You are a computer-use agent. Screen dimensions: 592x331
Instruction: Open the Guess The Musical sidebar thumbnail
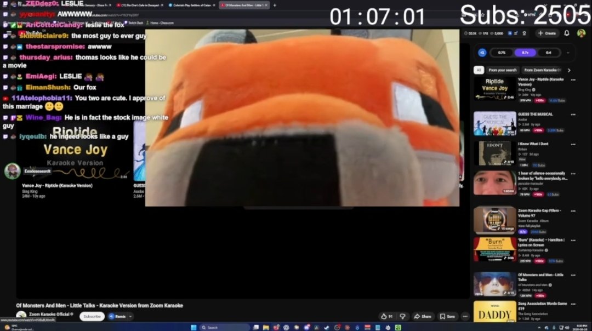pyautogui.click(x=494, y=123)
